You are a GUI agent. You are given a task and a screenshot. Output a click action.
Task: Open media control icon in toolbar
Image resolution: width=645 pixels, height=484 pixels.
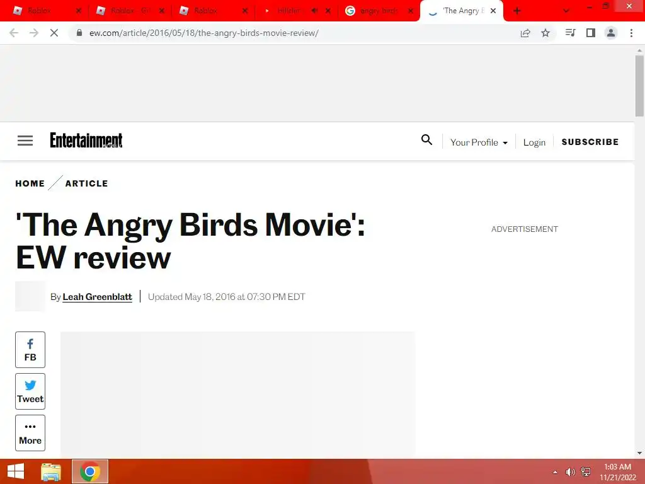point(570,33)
